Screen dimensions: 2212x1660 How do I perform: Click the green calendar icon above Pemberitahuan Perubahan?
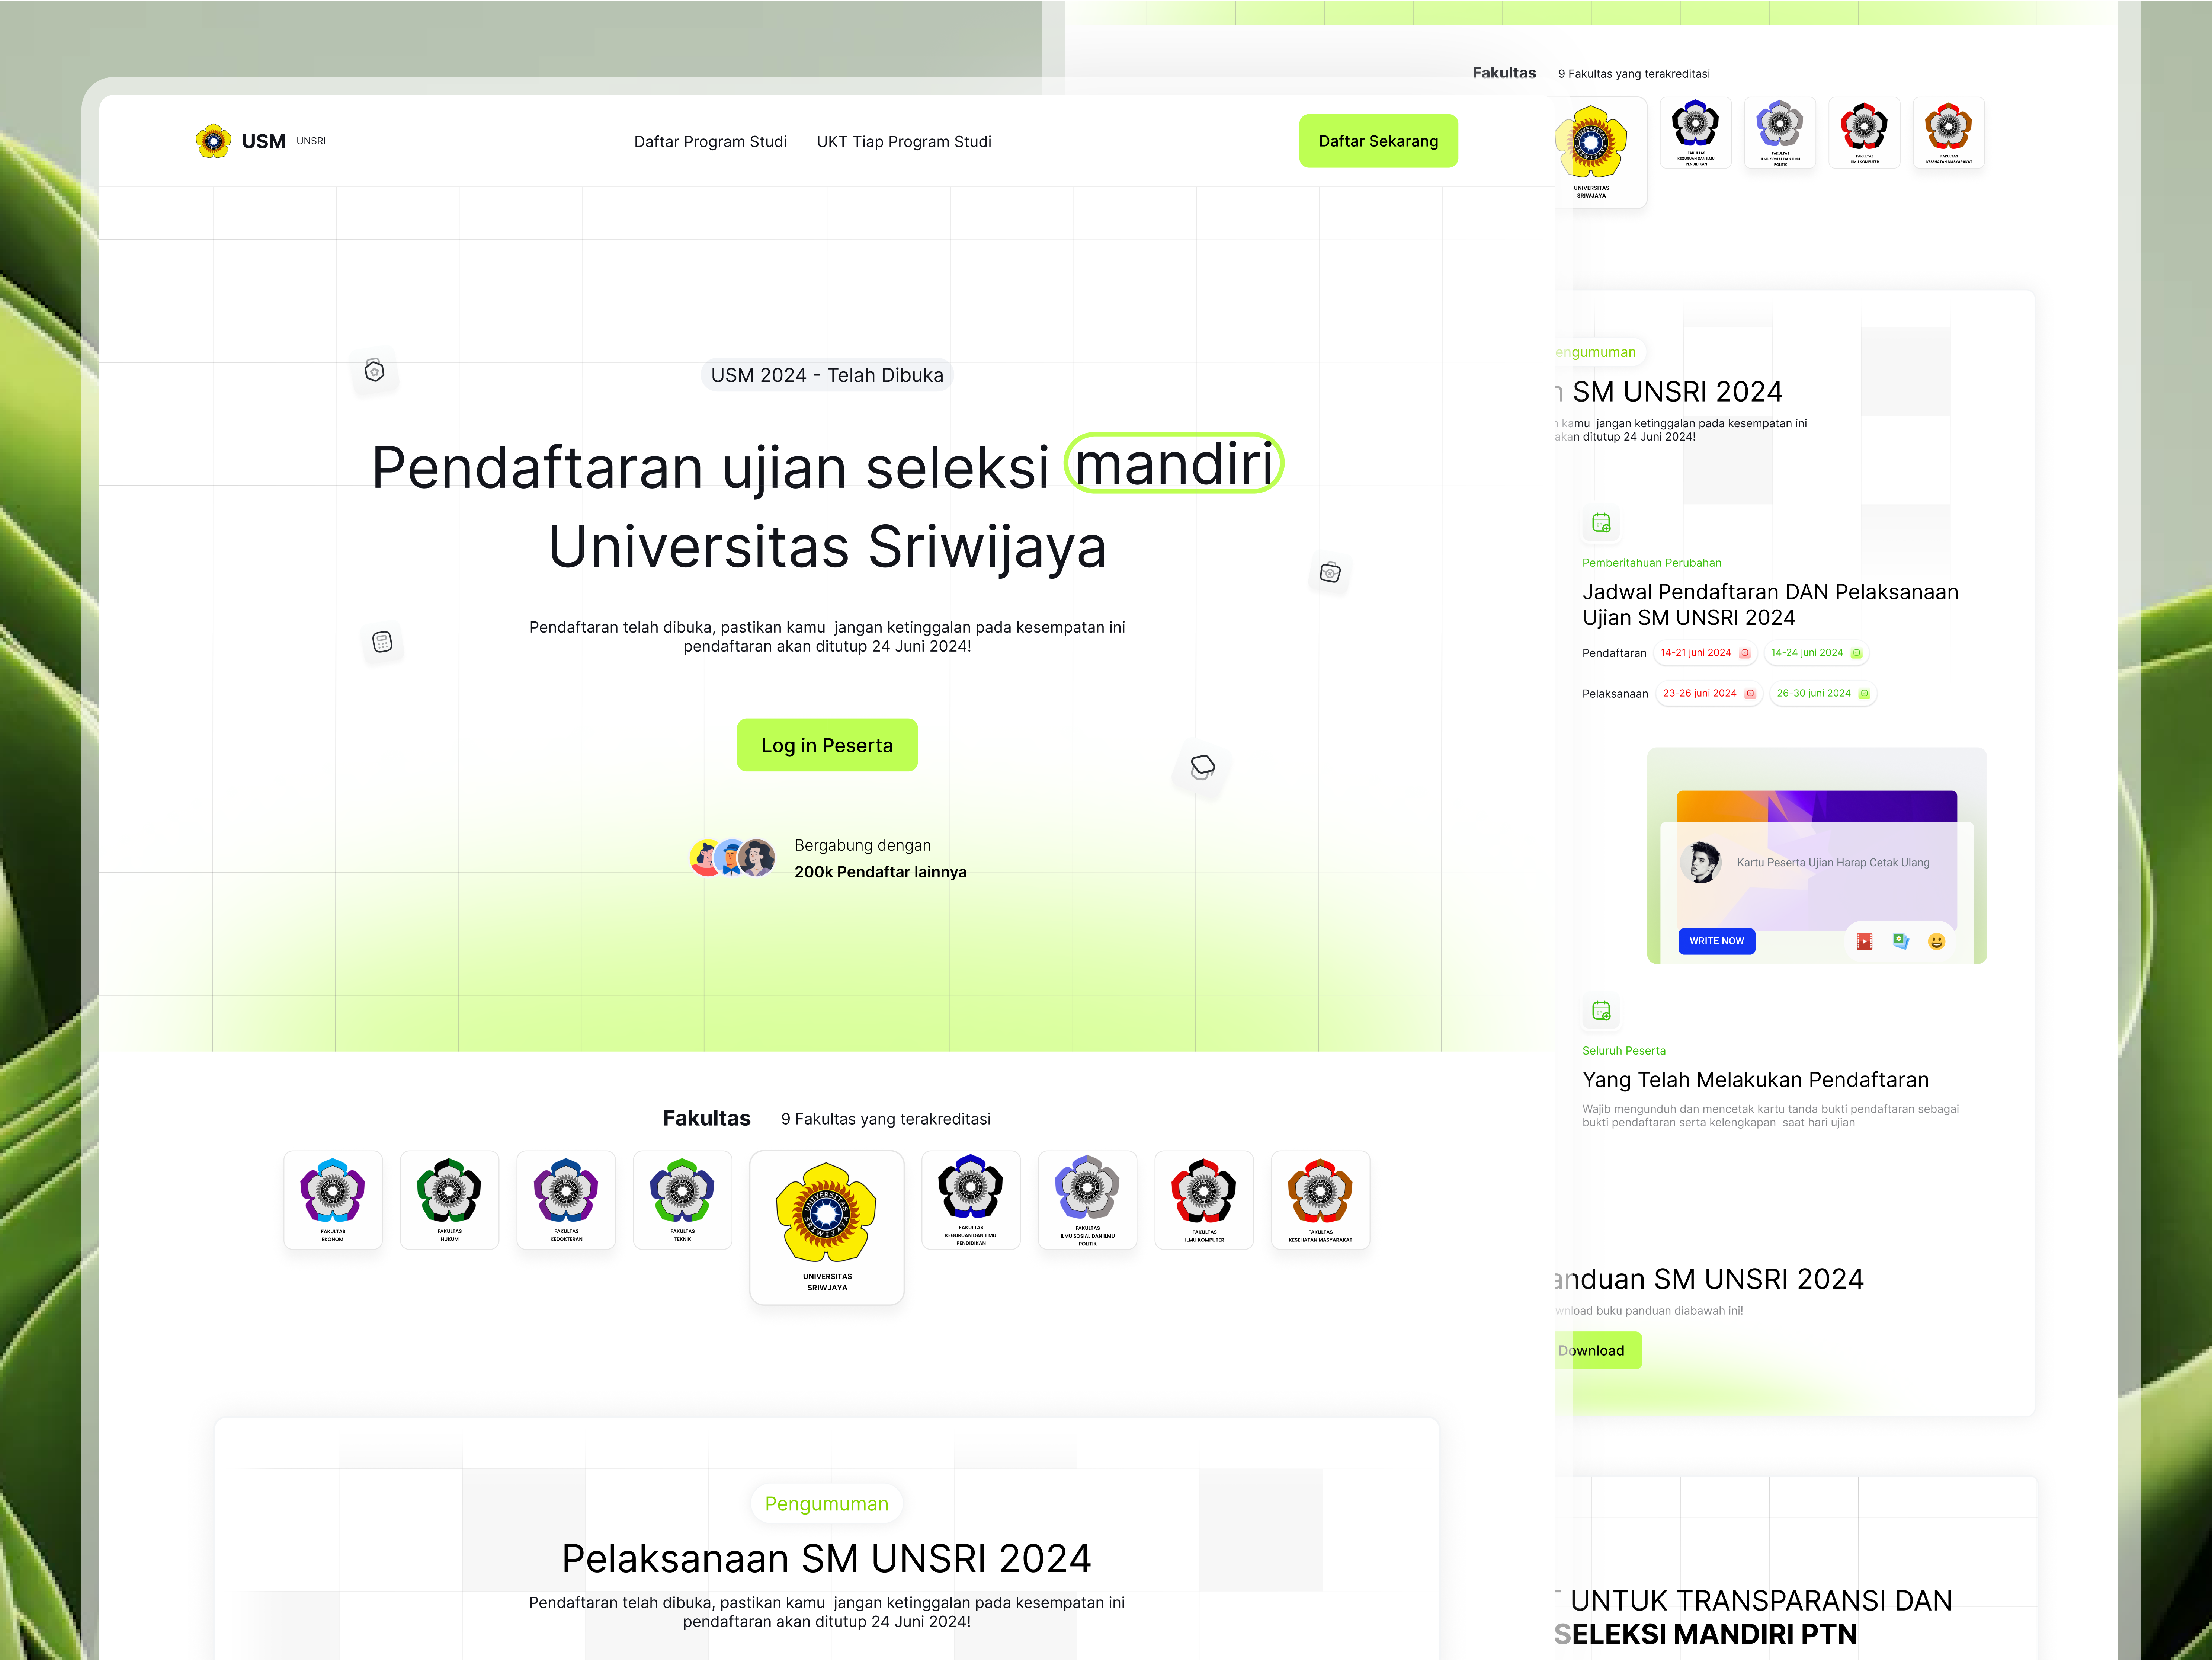[1602, 523]
